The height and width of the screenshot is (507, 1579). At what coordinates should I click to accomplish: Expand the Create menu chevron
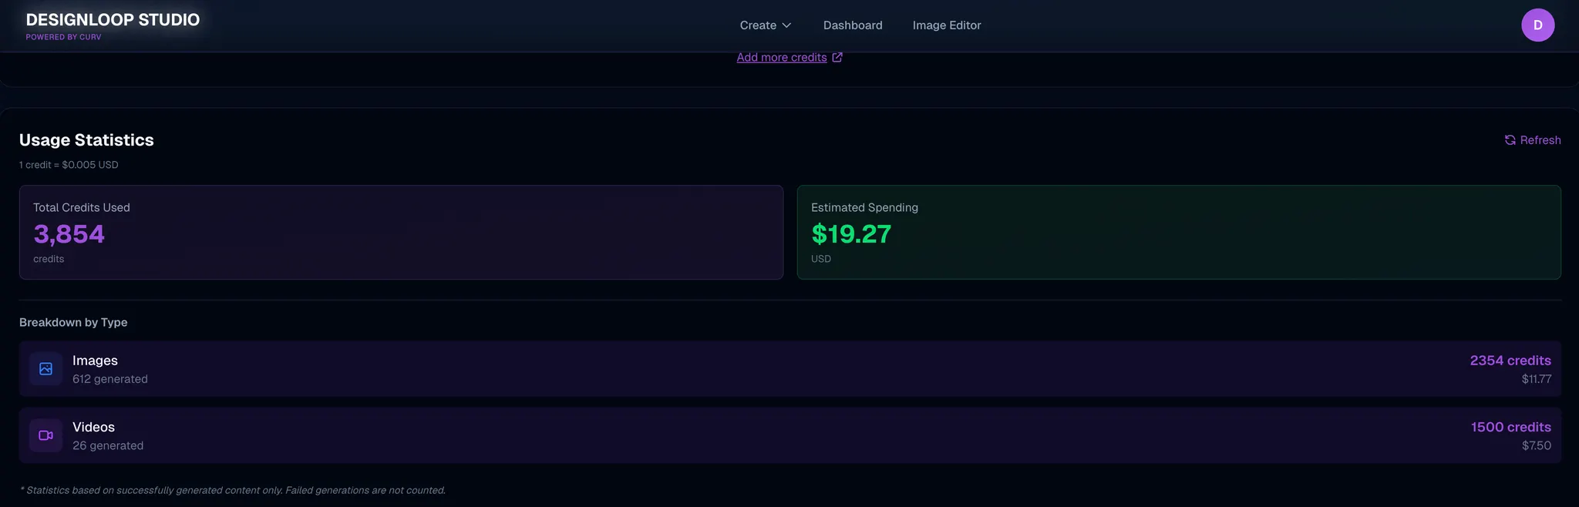[787, 25]
